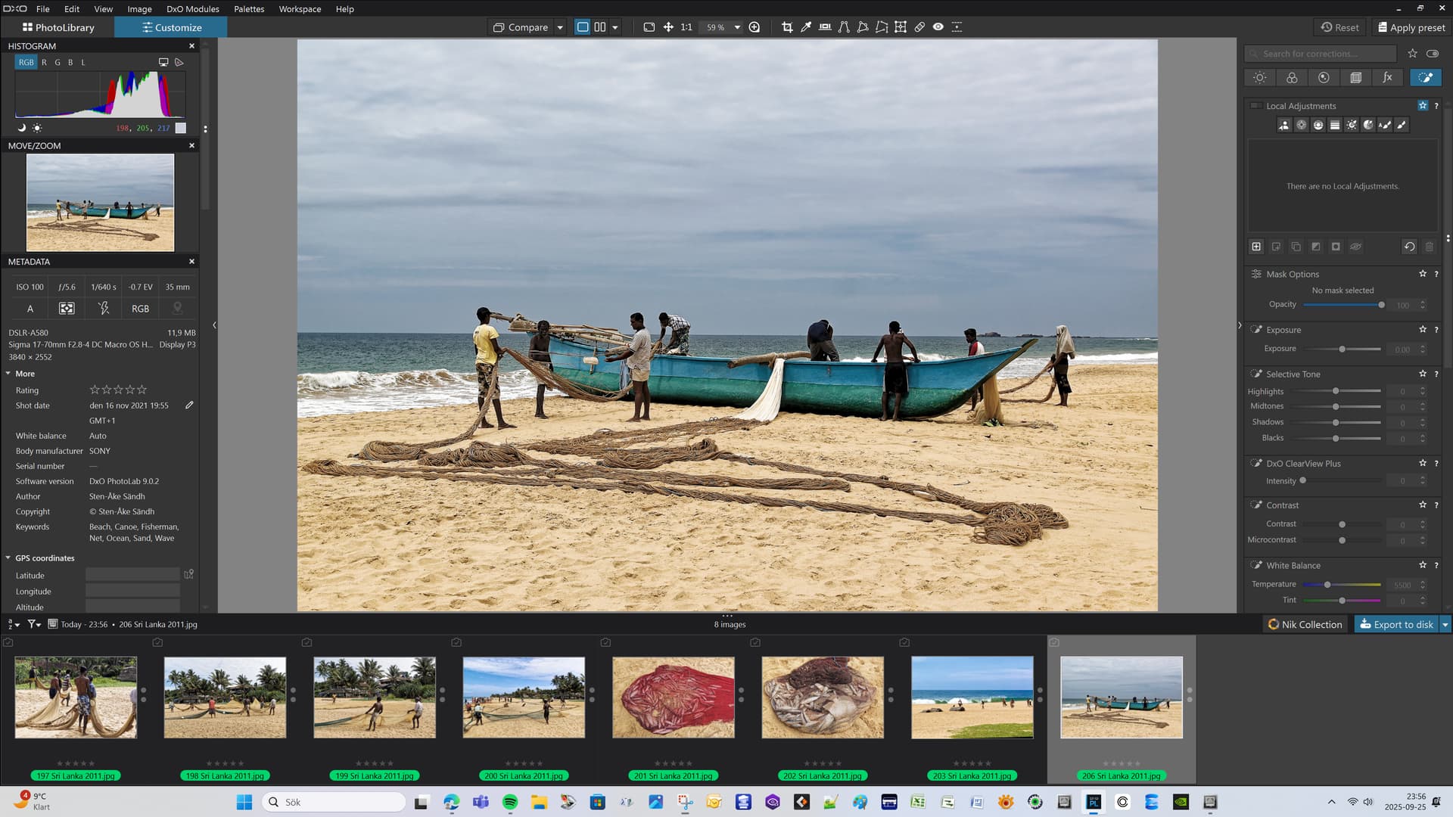Open the split view mode dropdown arrow

tap(615, 27)
